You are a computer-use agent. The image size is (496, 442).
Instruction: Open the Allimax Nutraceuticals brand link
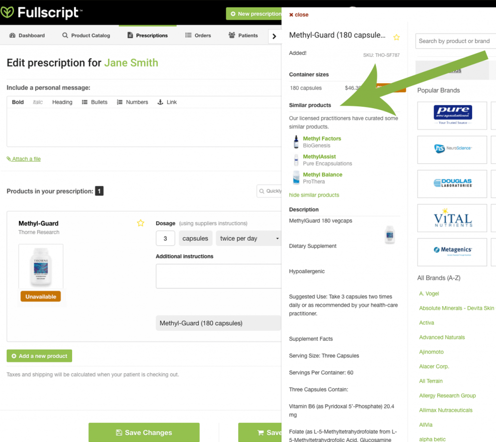point(446,410)
